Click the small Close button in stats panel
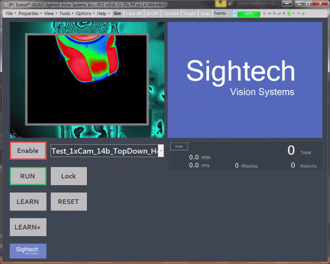The width and height of the screenshot is (330, 264). 179,146
